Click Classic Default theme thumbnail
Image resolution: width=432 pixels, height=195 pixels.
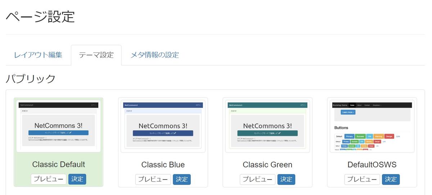[59, 126]
